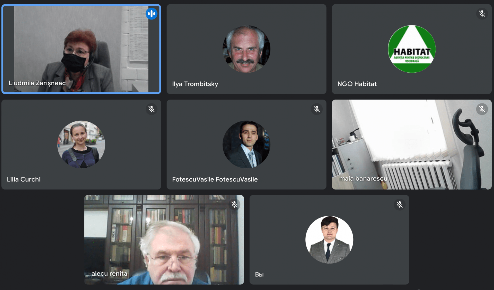Select FotescuVasile's profile photo

pyautogui.click(x=246, y=144)
